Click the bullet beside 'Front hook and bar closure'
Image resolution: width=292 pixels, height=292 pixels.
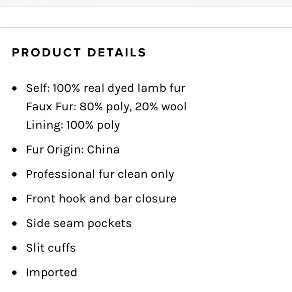tap(14, 199)
